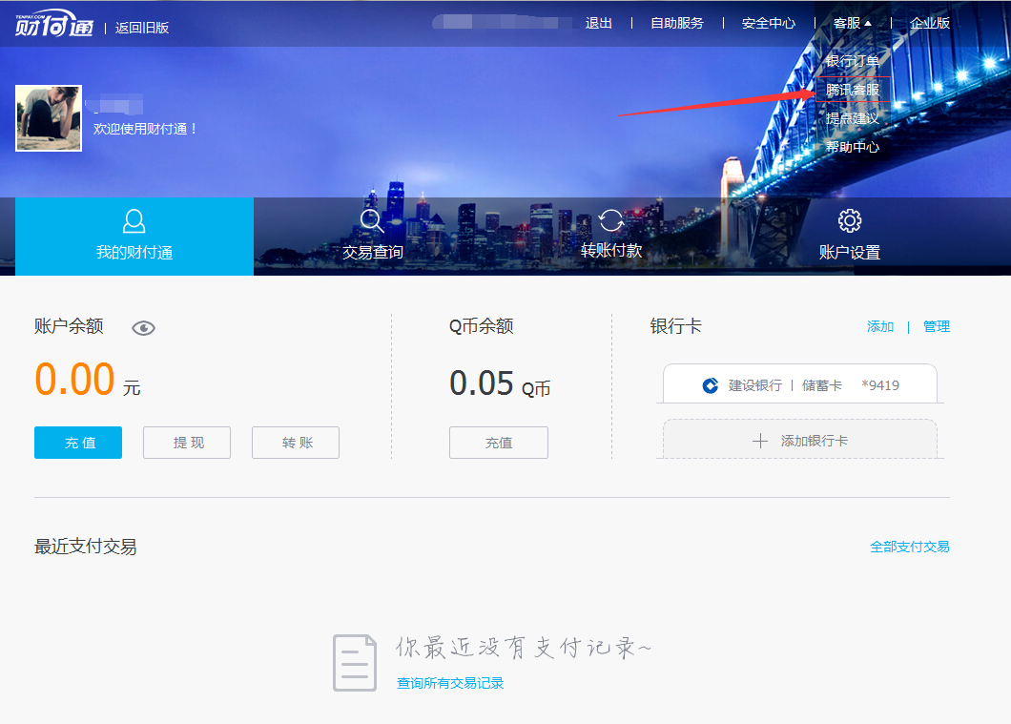This screenshot has height=724, width=1011.
Task: Click the 账户余额 label
Action: (69, 326)
